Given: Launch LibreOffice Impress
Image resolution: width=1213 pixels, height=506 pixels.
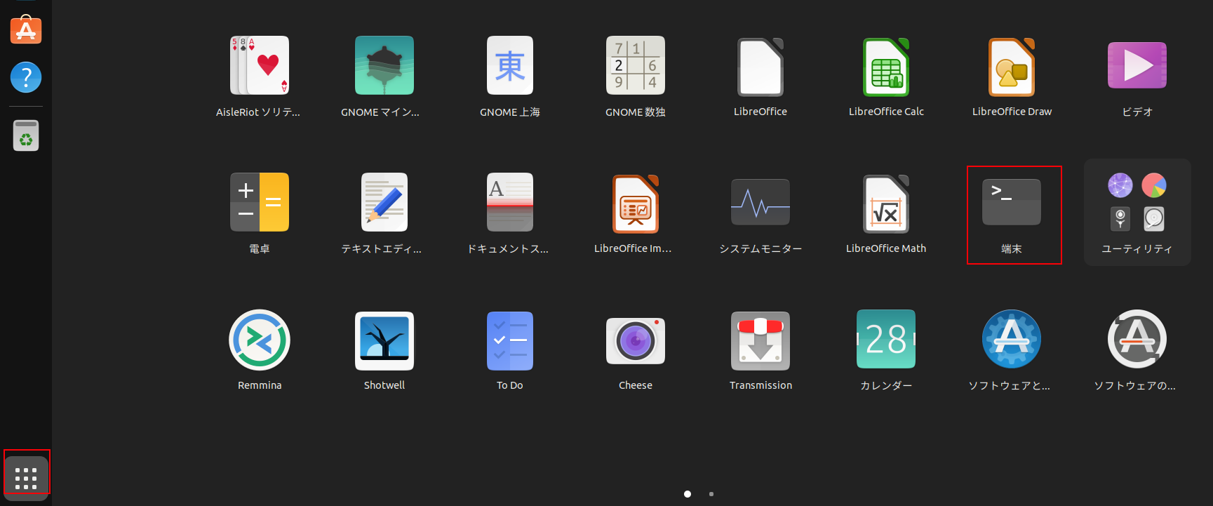Looking at the screenshot, I should click(x=636, y=204).
